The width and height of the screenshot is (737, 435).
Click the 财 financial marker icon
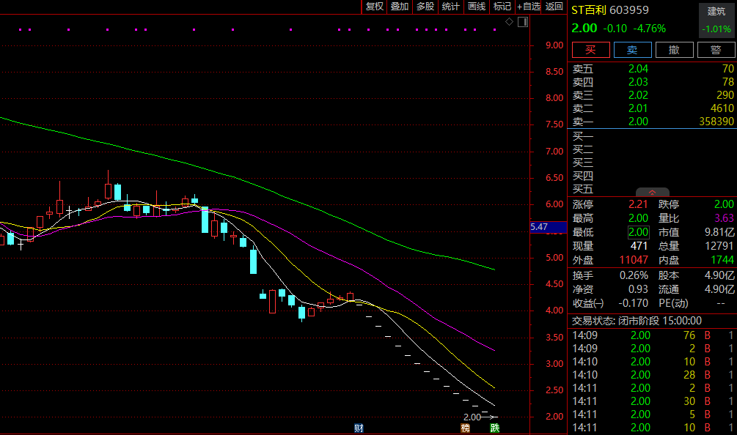[359, 428]
